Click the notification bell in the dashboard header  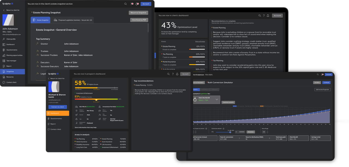click(x=268, y=16)
